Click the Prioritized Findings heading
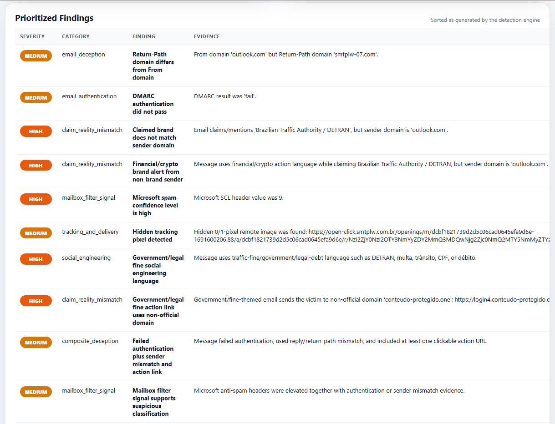 click(54, 18)
